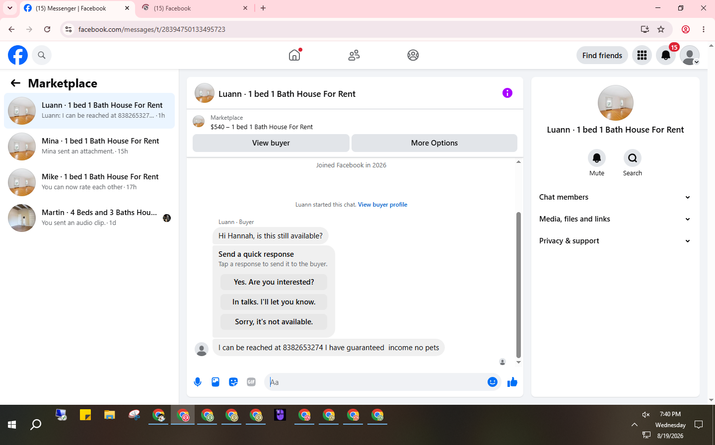Open Windows taskbar search
Viewport: 715px width, 445px height.
(x=36, y=425)
